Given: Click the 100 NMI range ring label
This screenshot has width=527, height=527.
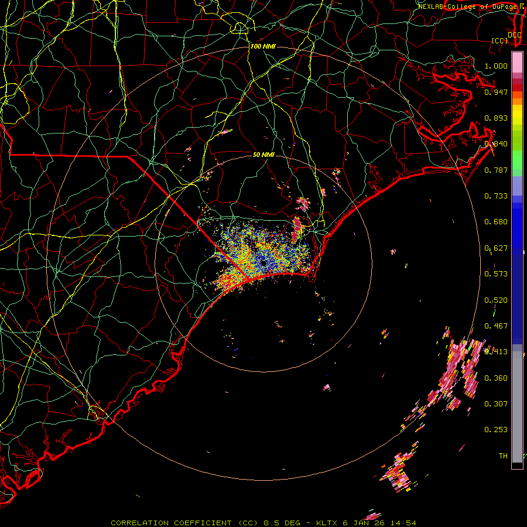Looking at the screenshot, I should 263,46.
